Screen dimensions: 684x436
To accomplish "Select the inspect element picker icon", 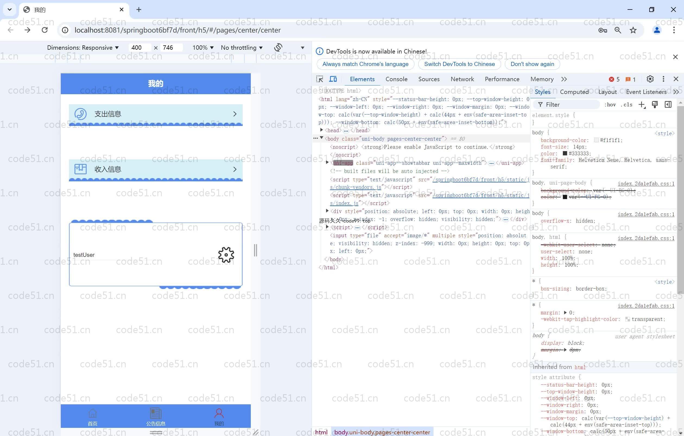I will 319,79.
